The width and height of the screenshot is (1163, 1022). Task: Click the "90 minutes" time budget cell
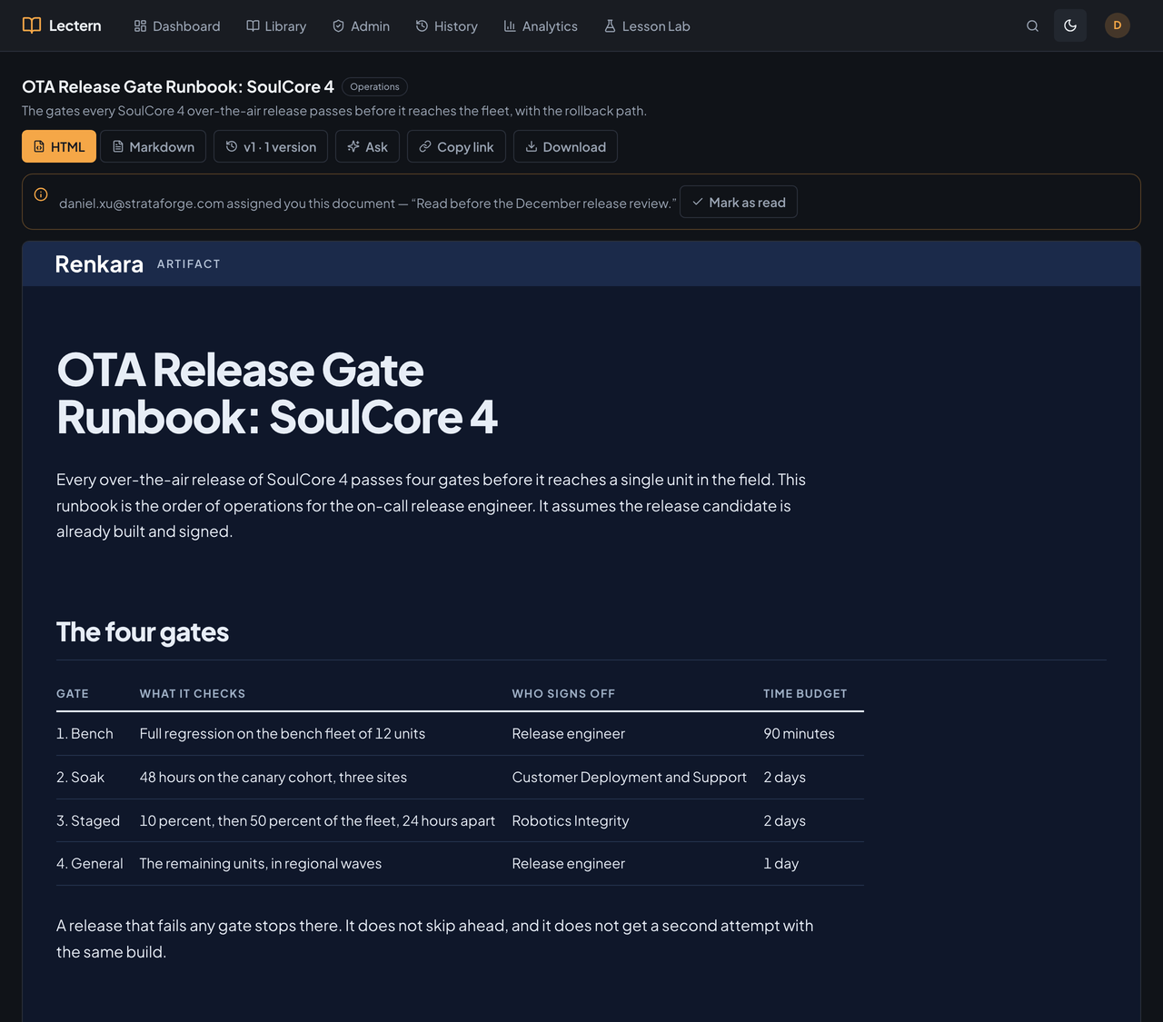pyautogui.click(x=799, y=733)
